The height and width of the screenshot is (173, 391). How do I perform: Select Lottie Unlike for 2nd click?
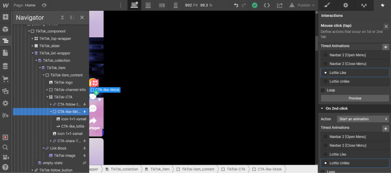(x=355, y=163)
